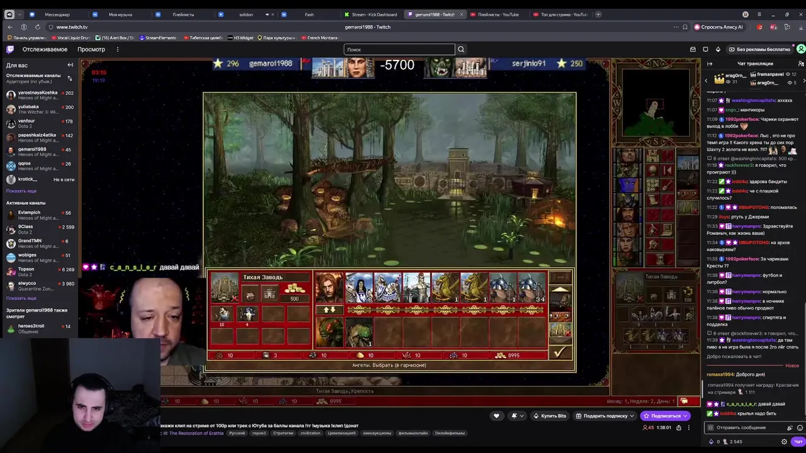Open Topson channel in sidebar

(x=40, y=272)
